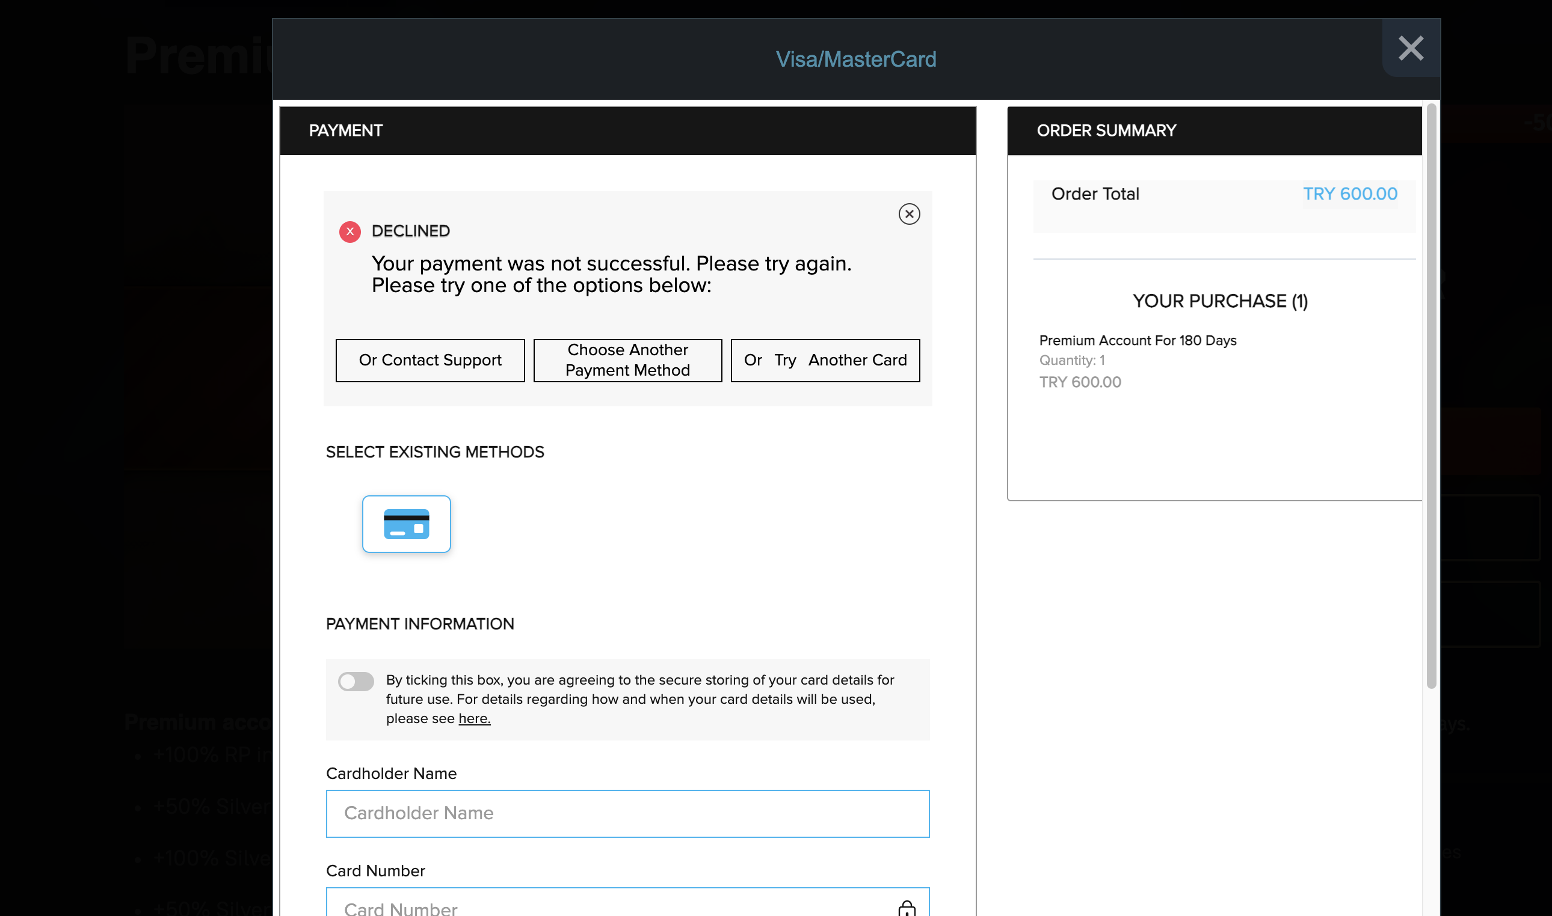Click the Visa/MasterCard title text
The image size is (1552, 916).
click(855, 60)
